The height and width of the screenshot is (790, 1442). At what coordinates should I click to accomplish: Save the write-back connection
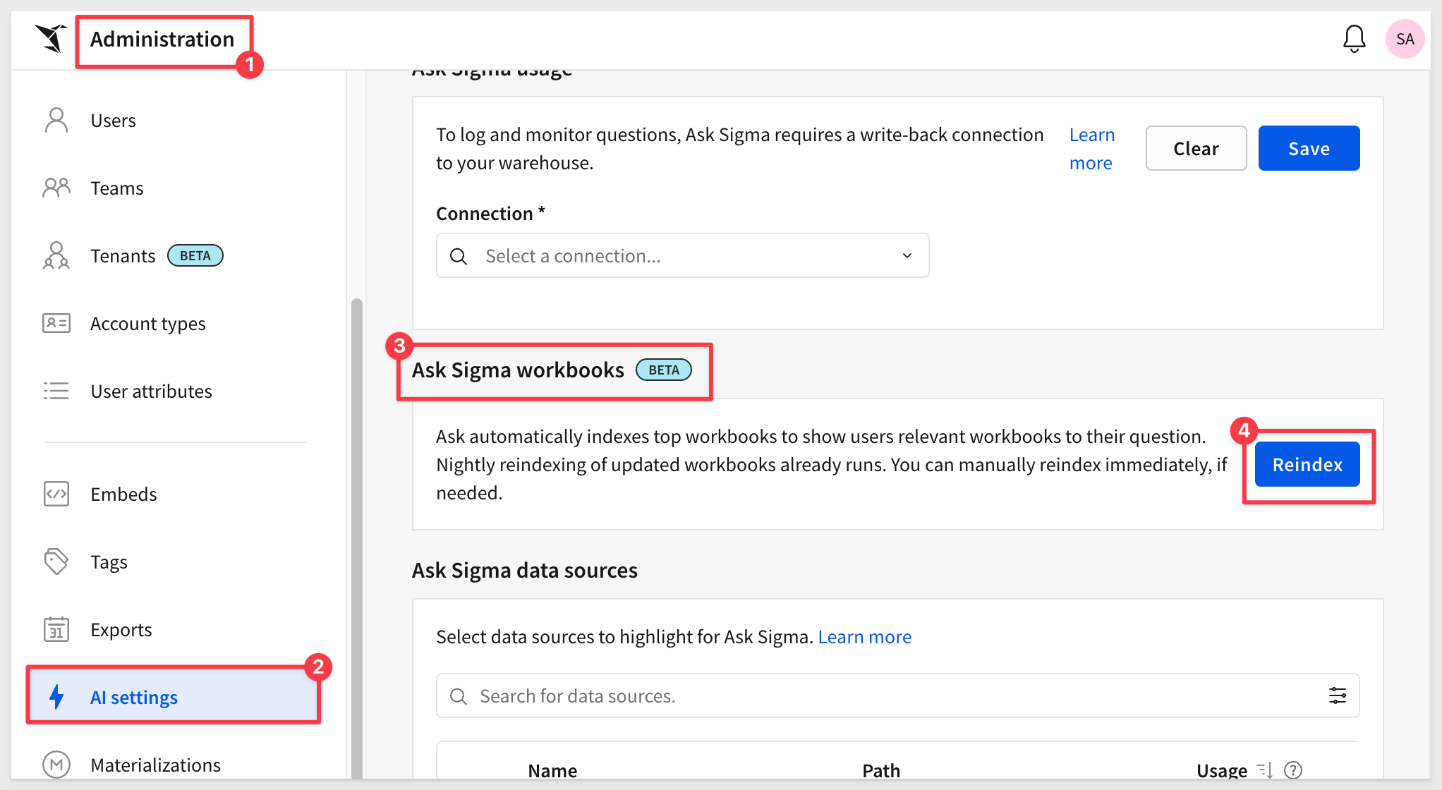pyautogui.click(x=1308, y=149)
